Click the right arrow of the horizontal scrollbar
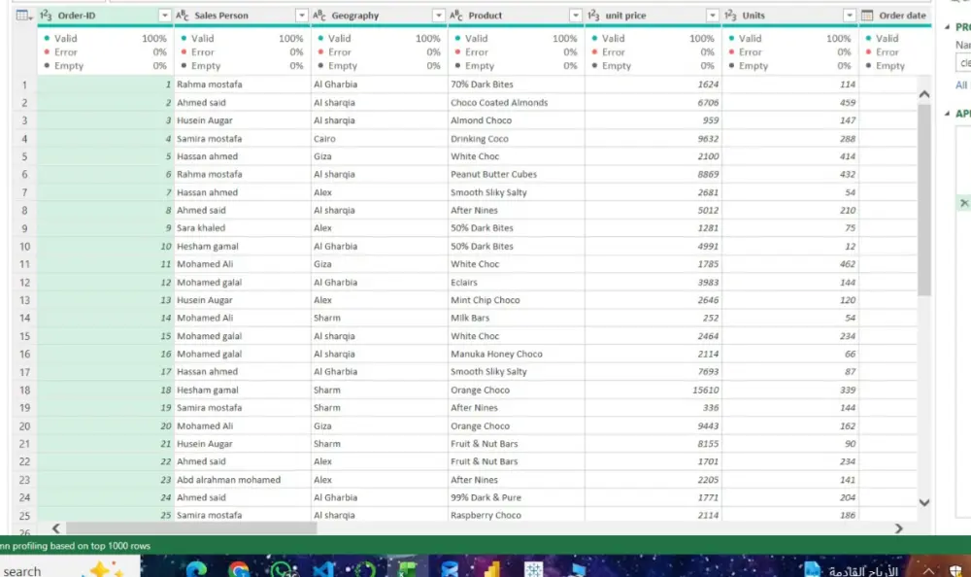Viewport: 971px width, 577px height. (899, 527)
